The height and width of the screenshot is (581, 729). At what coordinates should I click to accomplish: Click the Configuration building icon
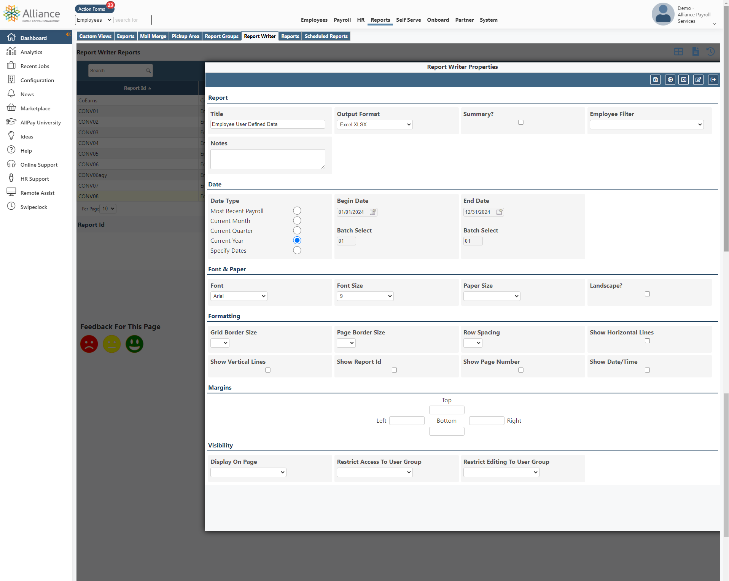coord(11,80)
